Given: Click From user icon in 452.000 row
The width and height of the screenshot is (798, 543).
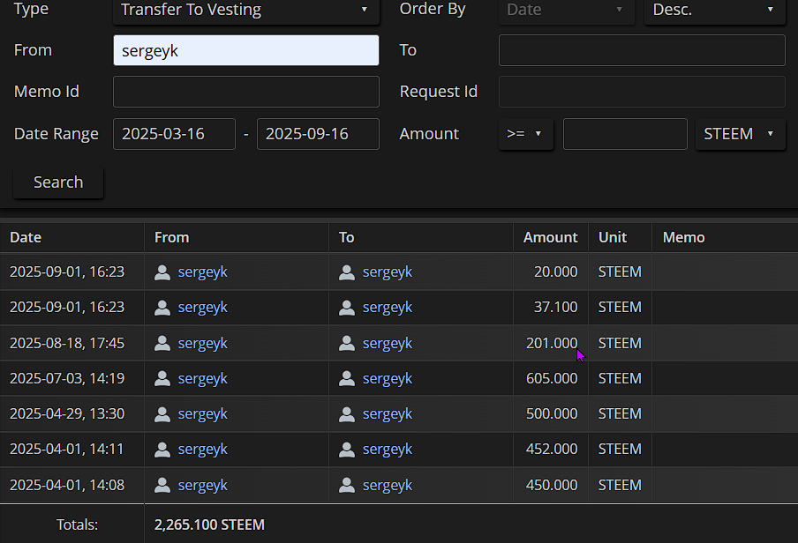Looking at the screenshot, I should 162,450.
